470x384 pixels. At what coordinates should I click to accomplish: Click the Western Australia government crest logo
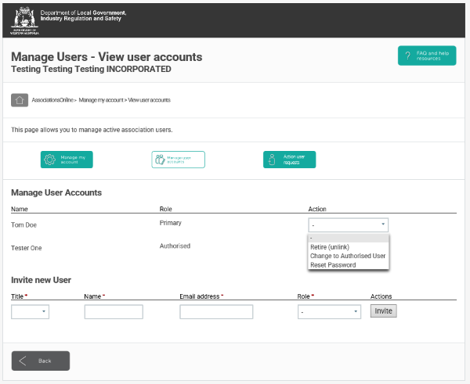24,20
